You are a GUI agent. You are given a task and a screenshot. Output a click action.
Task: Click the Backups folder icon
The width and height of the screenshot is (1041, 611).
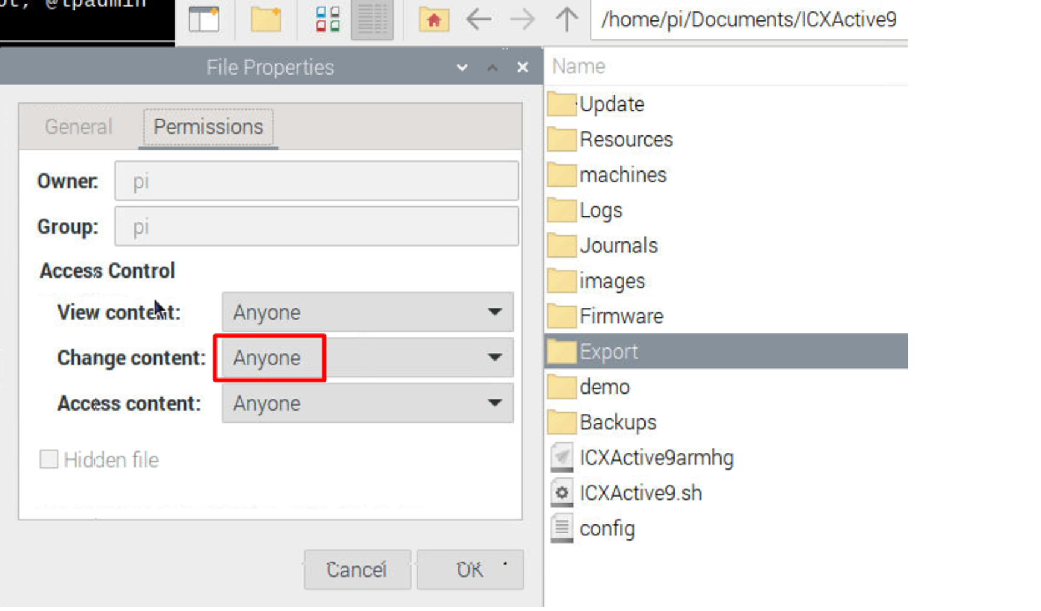point(562,423)
